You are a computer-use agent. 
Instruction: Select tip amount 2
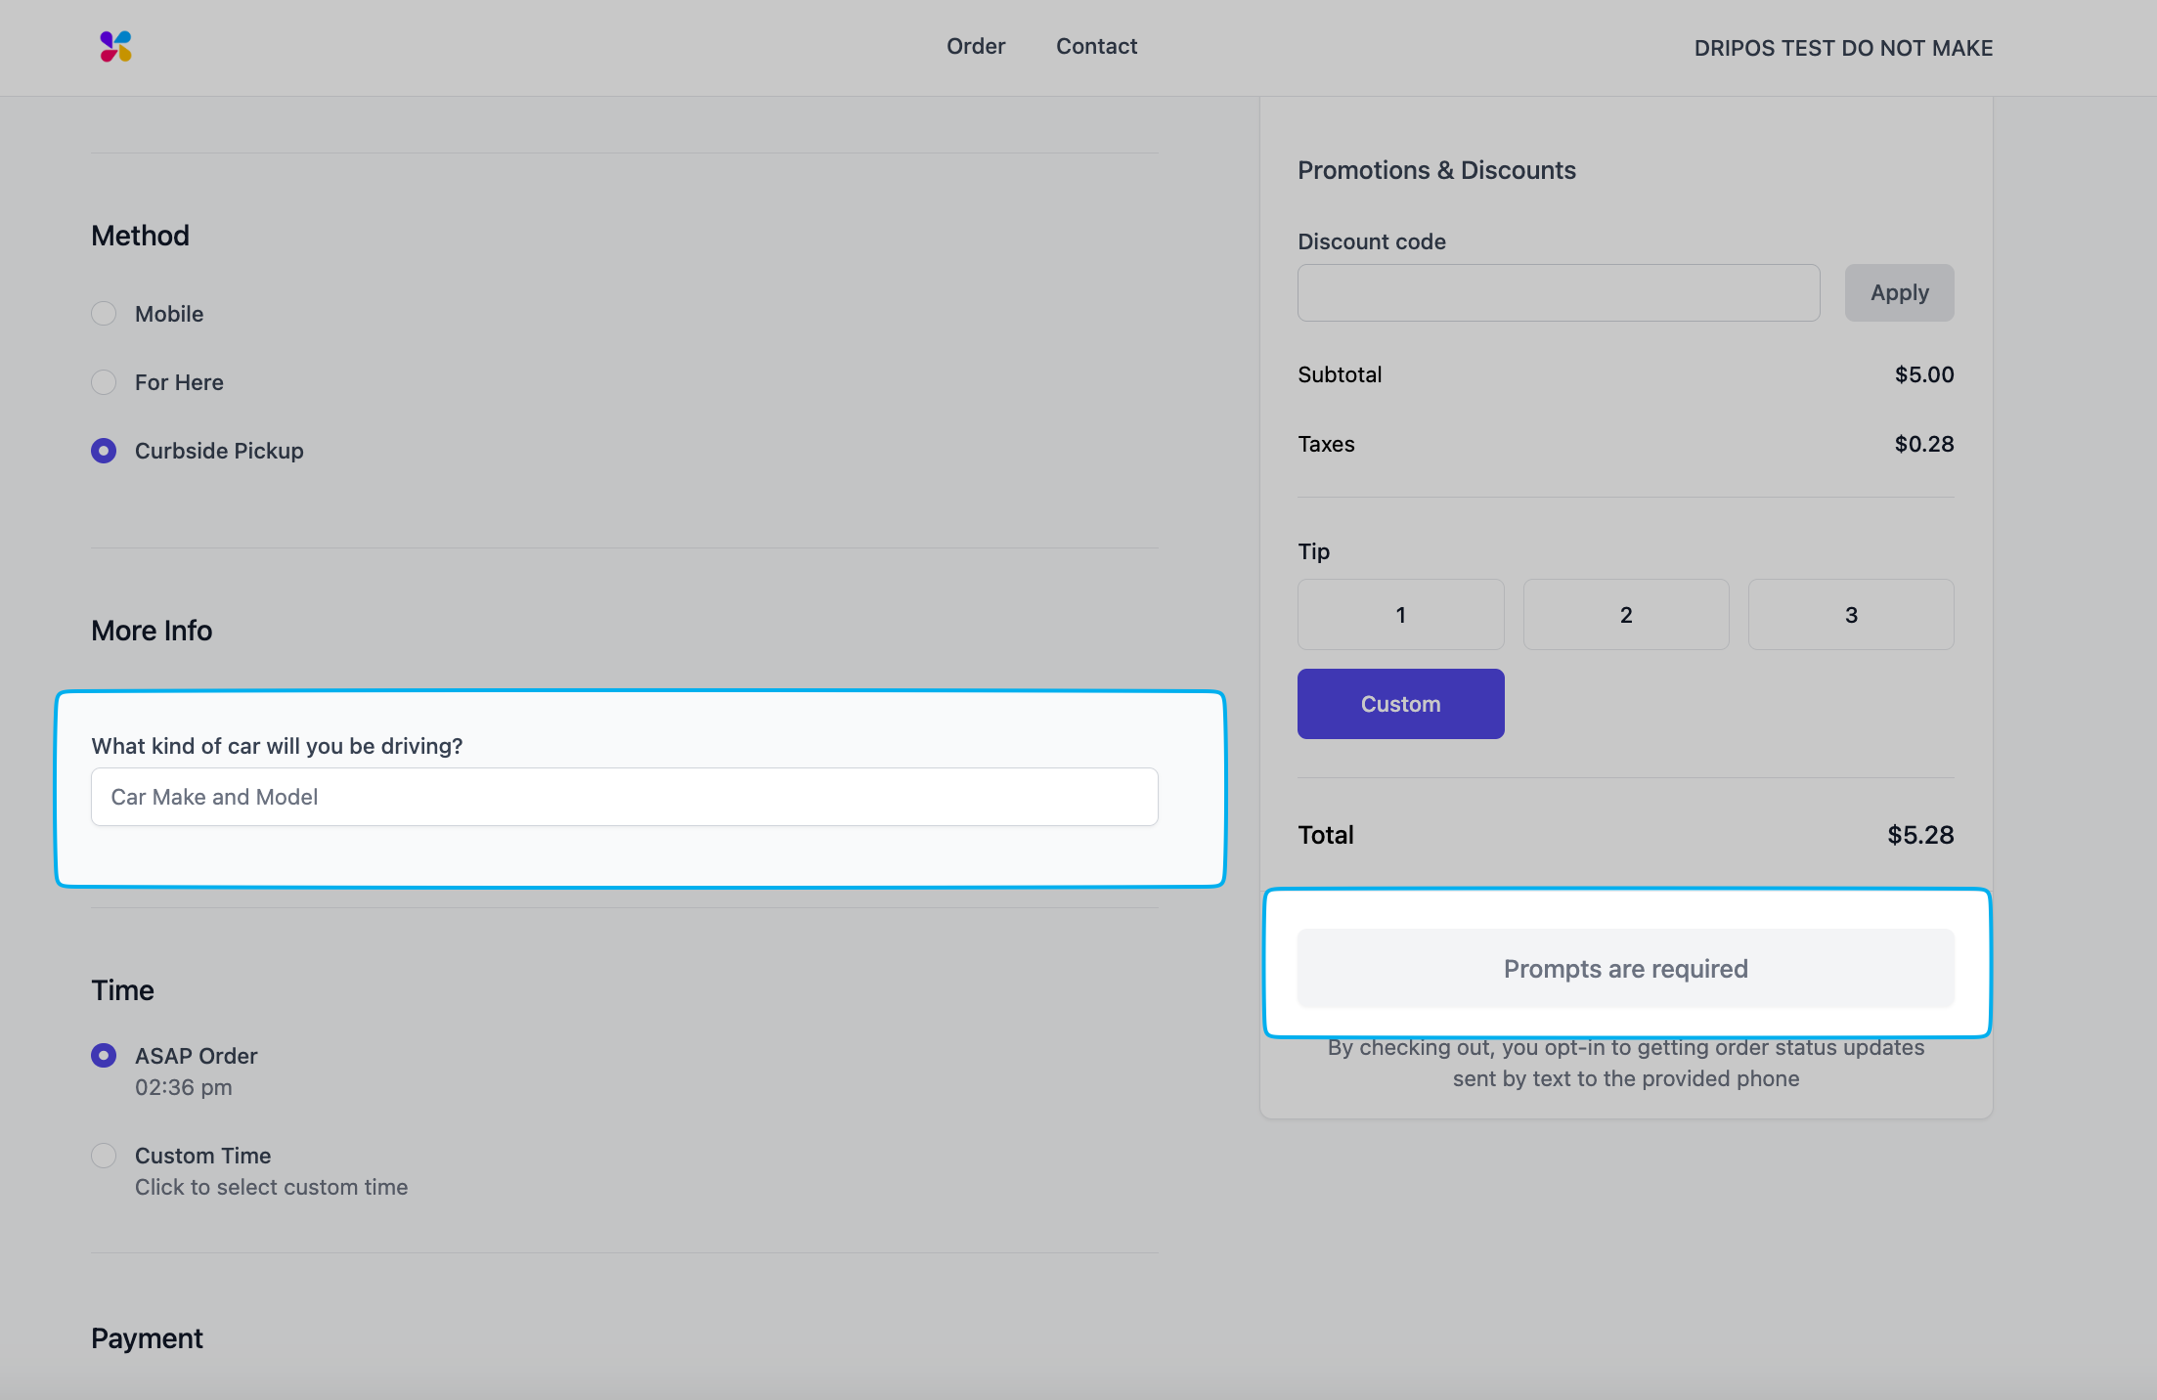(1625, 615)
